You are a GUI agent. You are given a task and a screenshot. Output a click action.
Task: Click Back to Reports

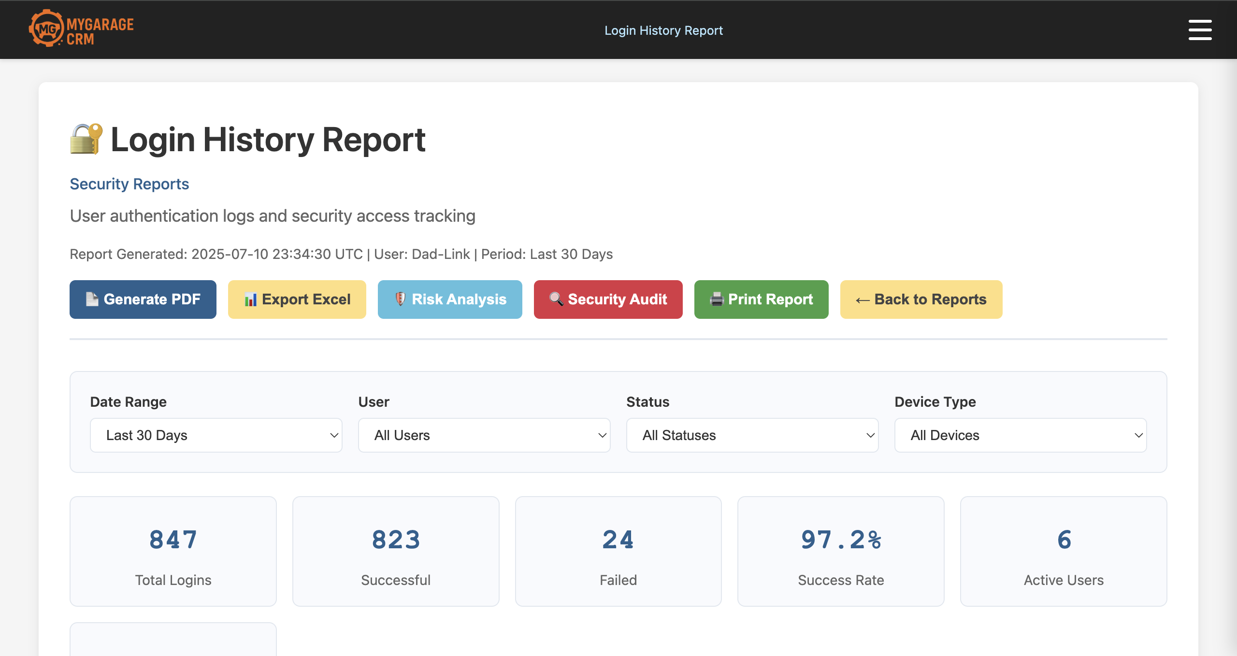(921, 299)
